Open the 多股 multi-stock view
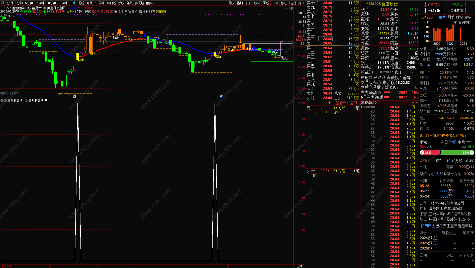Image resolution: width=476 pixels, height=268 pixels. click(x=248, y=3)
